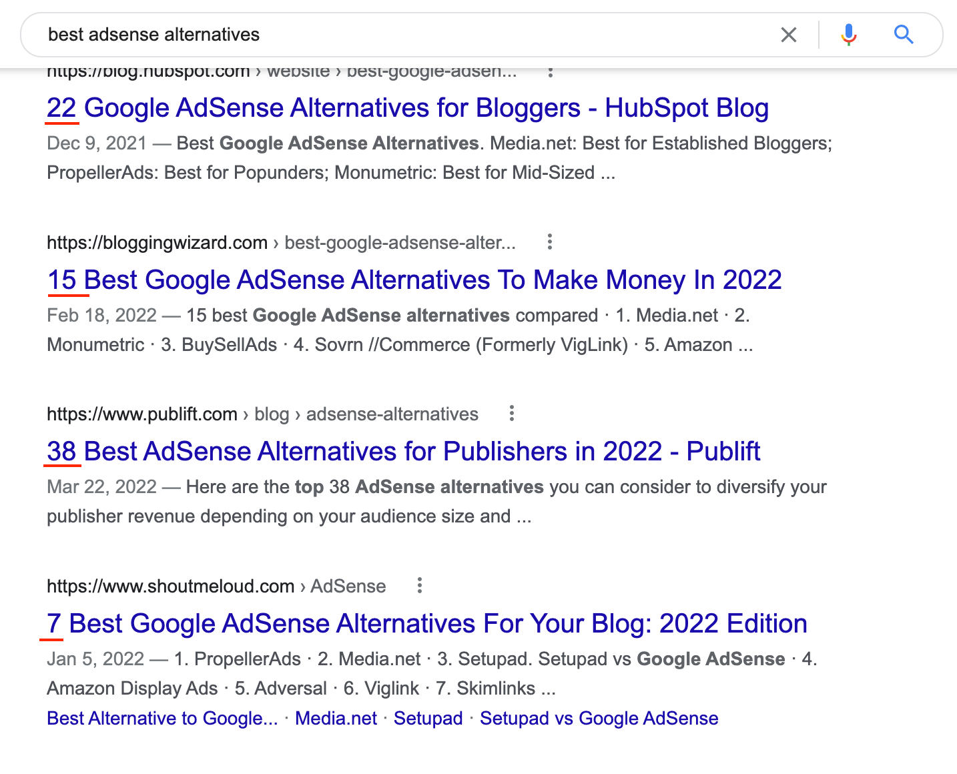This screenshot has height=774, width=957.
Task: Open the three-dot menu on the ShoutMeLoud result
Action: point(419,585)
